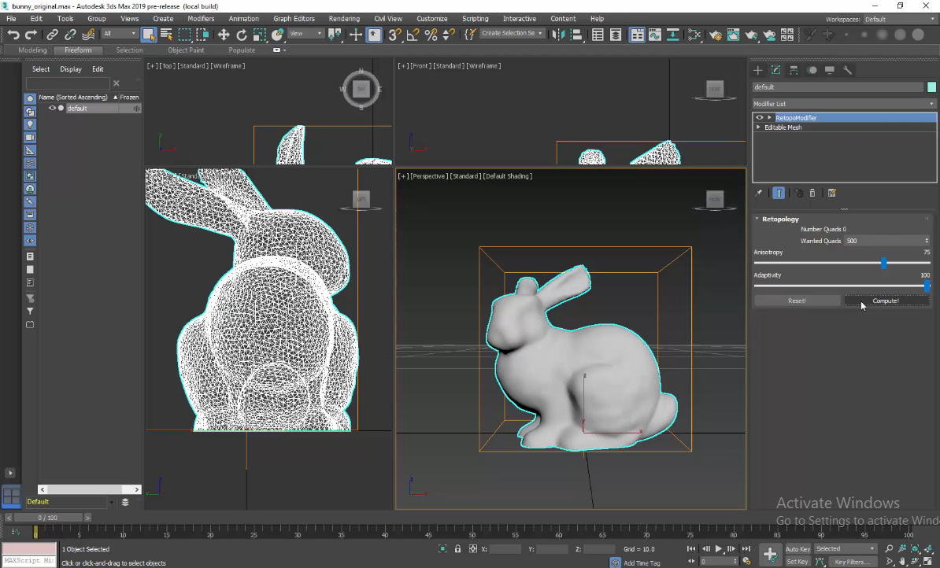
Task: Adjust the Anisotropy slider
Action: click(x=884, y=264)
